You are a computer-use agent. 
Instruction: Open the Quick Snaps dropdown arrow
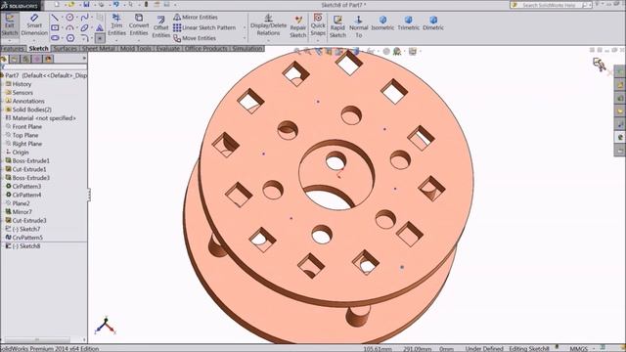click(x=318, y=41)
